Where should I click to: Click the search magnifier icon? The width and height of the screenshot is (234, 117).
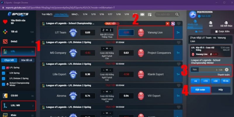coord(177,14)
